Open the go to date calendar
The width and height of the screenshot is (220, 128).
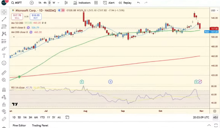tap(67, 117)
